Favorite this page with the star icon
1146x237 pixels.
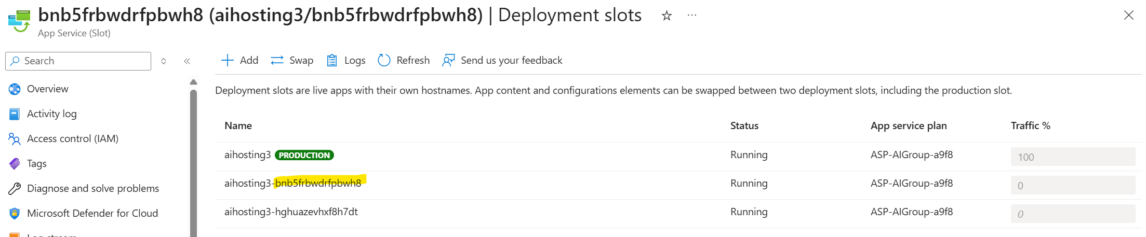(x=667, y=16)
